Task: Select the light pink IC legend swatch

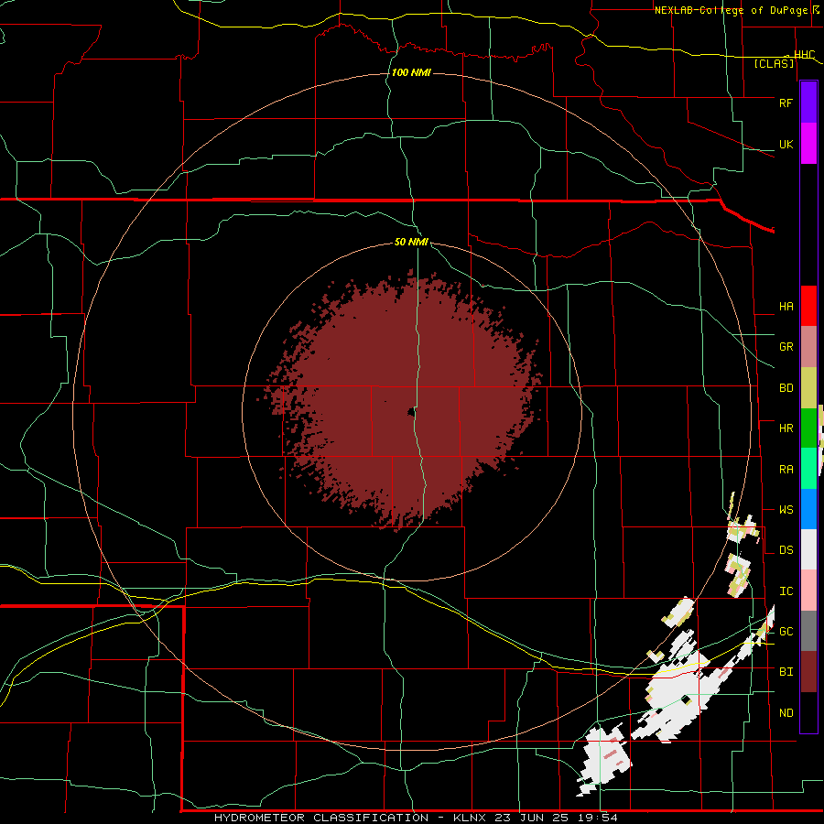Action: point(808,591)
